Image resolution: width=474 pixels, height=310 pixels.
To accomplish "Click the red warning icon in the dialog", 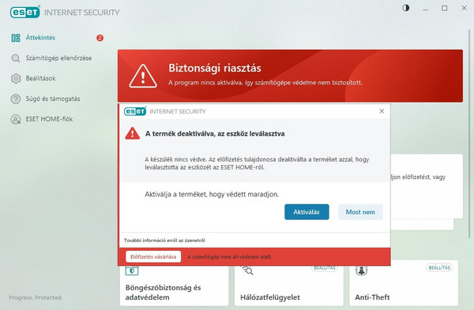I will [x=133, y=133].
